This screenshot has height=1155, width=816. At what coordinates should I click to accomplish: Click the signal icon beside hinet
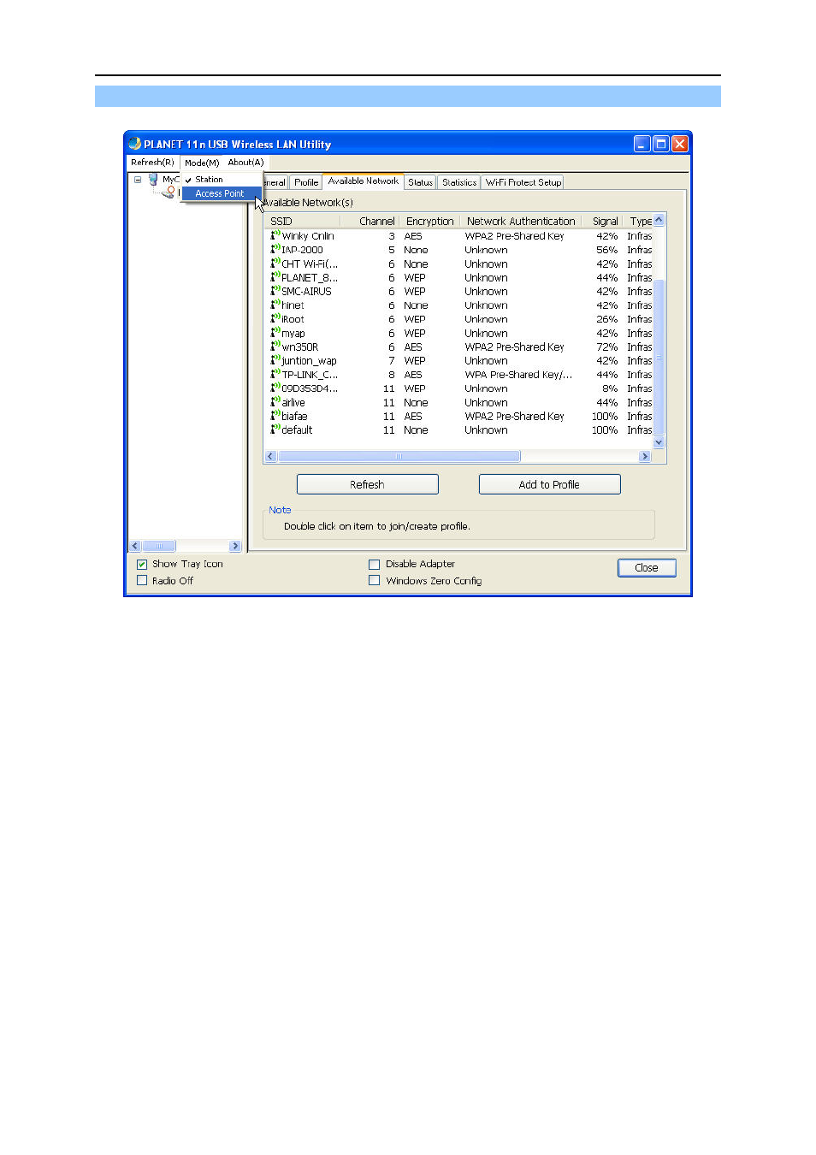[x=275, y=305]
